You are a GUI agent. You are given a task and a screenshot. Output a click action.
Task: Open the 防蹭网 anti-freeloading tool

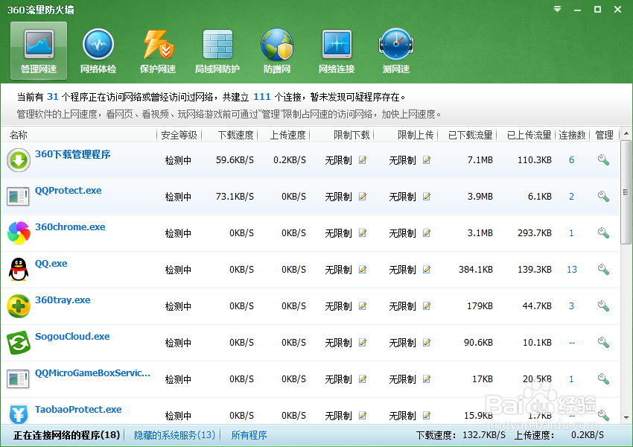(x=277, y=51)
